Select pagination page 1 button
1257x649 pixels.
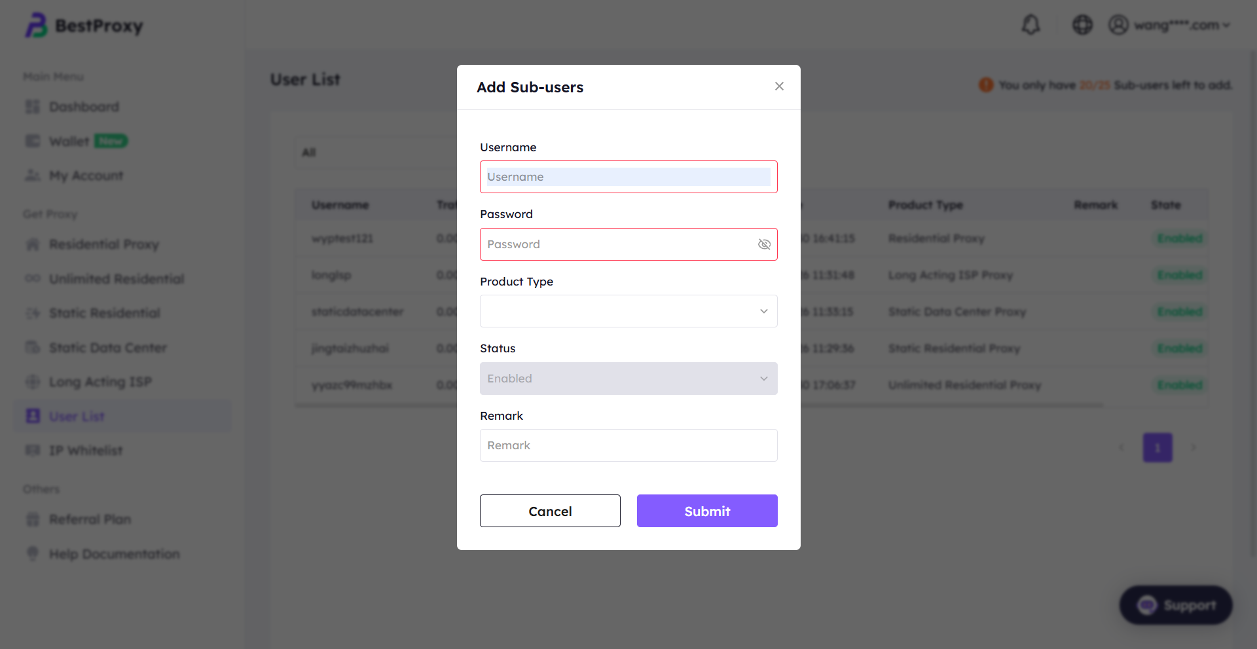coord(1157,448)
